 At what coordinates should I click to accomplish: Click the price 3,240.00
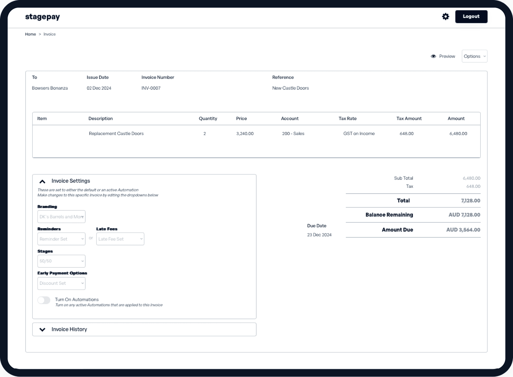pos(245,134)
